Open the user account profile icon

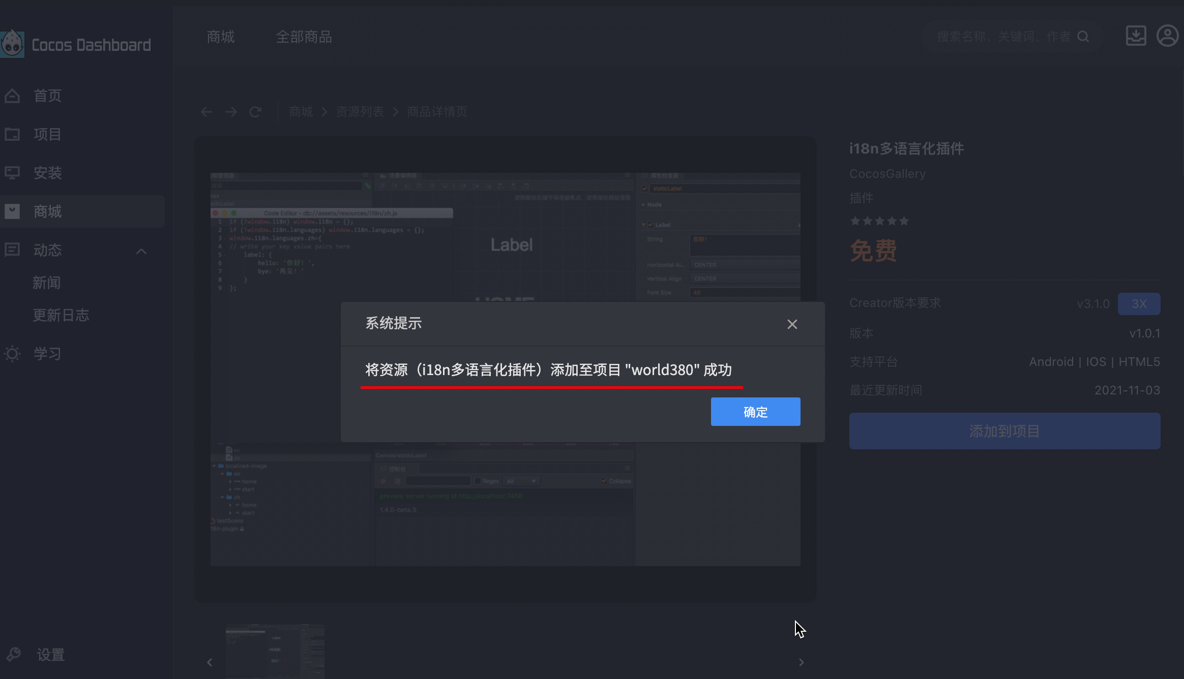[1167, 36]
